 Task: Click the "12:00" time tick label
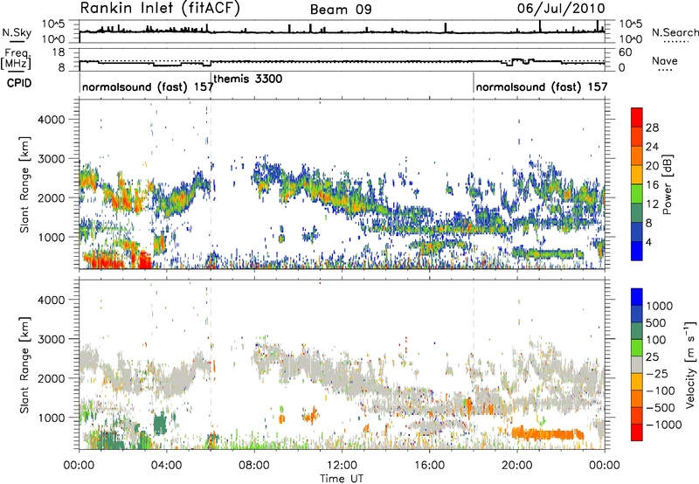pos(342,466)
